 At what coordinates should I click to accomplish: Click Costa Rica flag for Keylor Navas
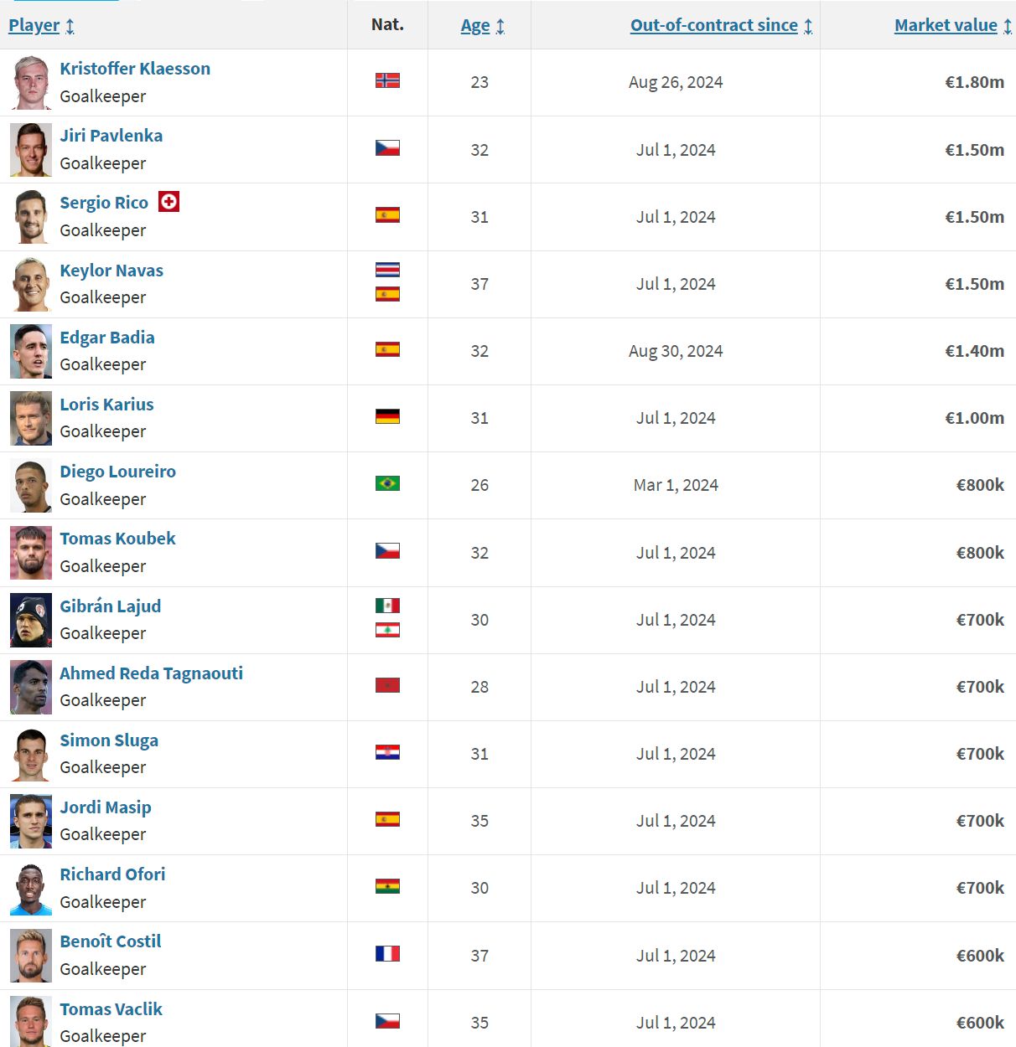pos(387,270)
